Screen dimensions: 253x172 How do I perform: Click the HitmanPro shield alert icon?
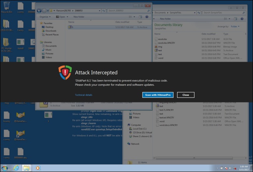[65, 72]
